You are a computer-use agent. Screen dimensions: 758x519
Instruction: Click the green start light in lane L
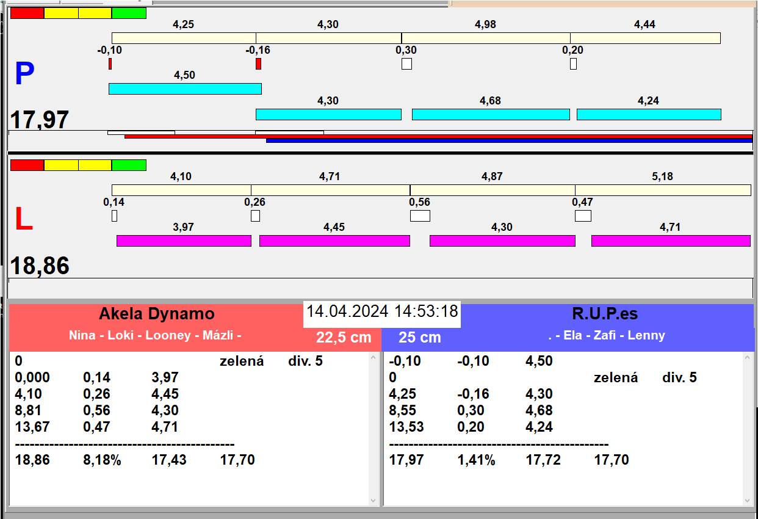click(129, 165)
